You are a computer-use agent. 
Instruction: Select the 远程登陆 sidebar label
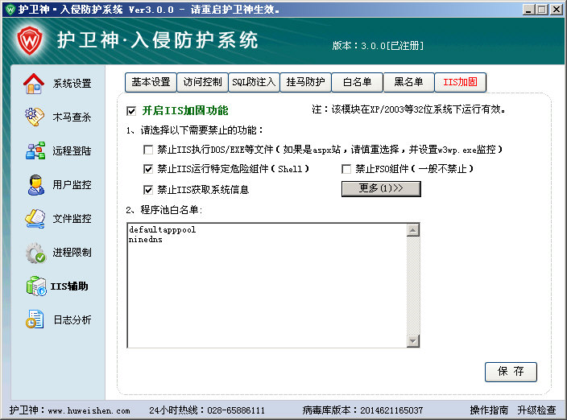click(72, 150)
